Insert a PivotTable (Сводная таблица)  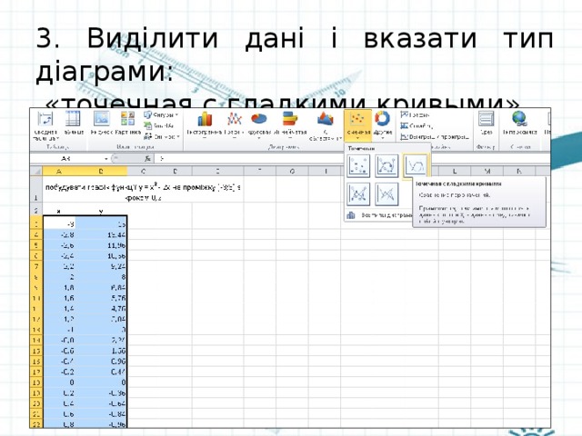pyautogui.click(x=45, y=126)
